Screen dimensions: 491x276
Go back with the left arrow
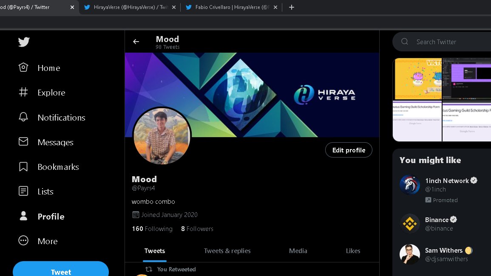coord(136,42)
